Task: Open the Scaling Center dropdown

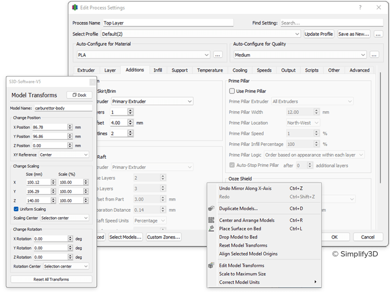Action: (x=65, y=218)
